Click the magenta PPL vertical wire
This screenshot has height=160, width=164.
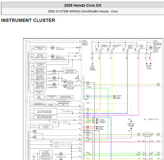coord(139,84)
